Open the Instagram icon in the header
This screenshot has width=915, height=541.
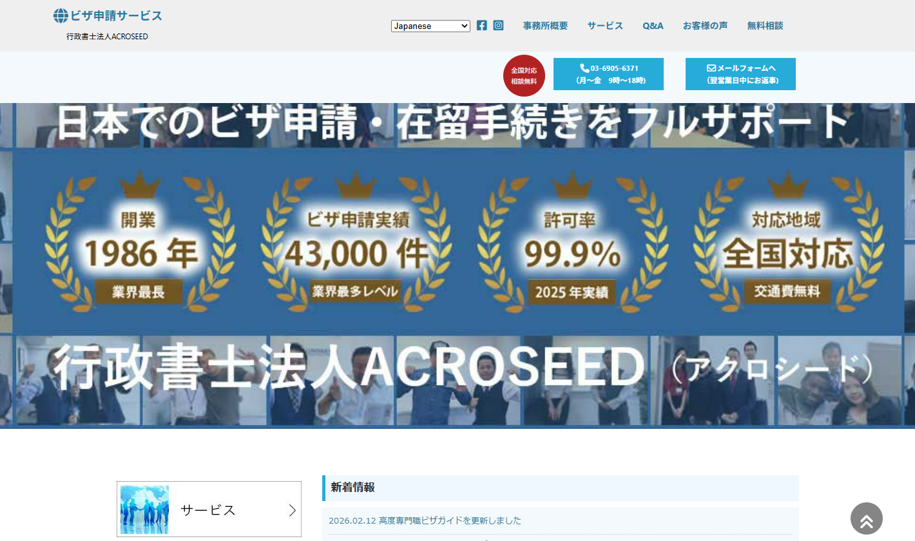(498, 25)
